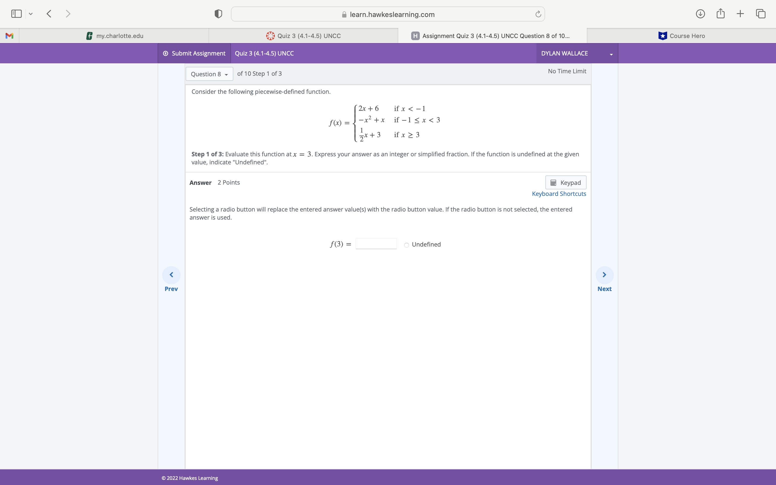Go to the Next question
Viewport: 776px width, 485px height.
604,275
